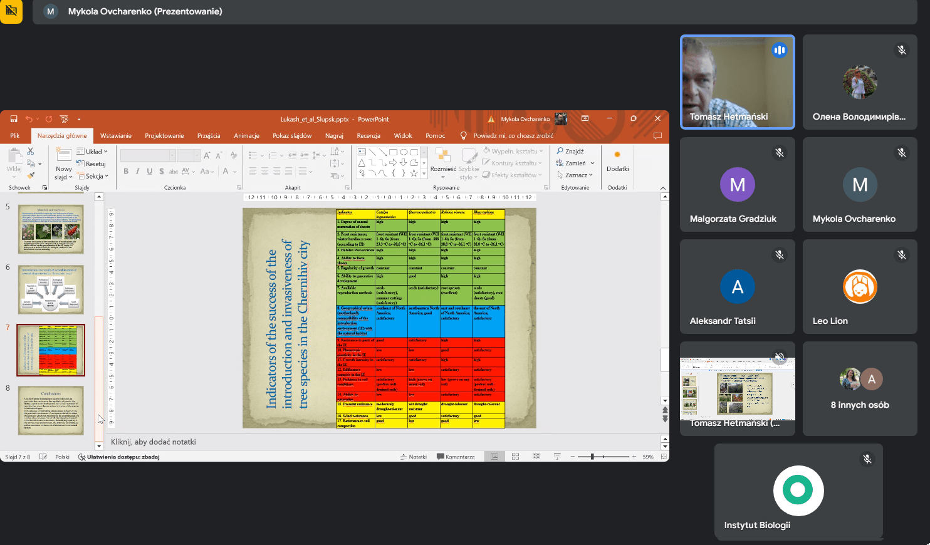Viewport: 930px width, 545px height.
Task: Open Wypełn. kształtu fill dropdown
Action: coord(513,151)
